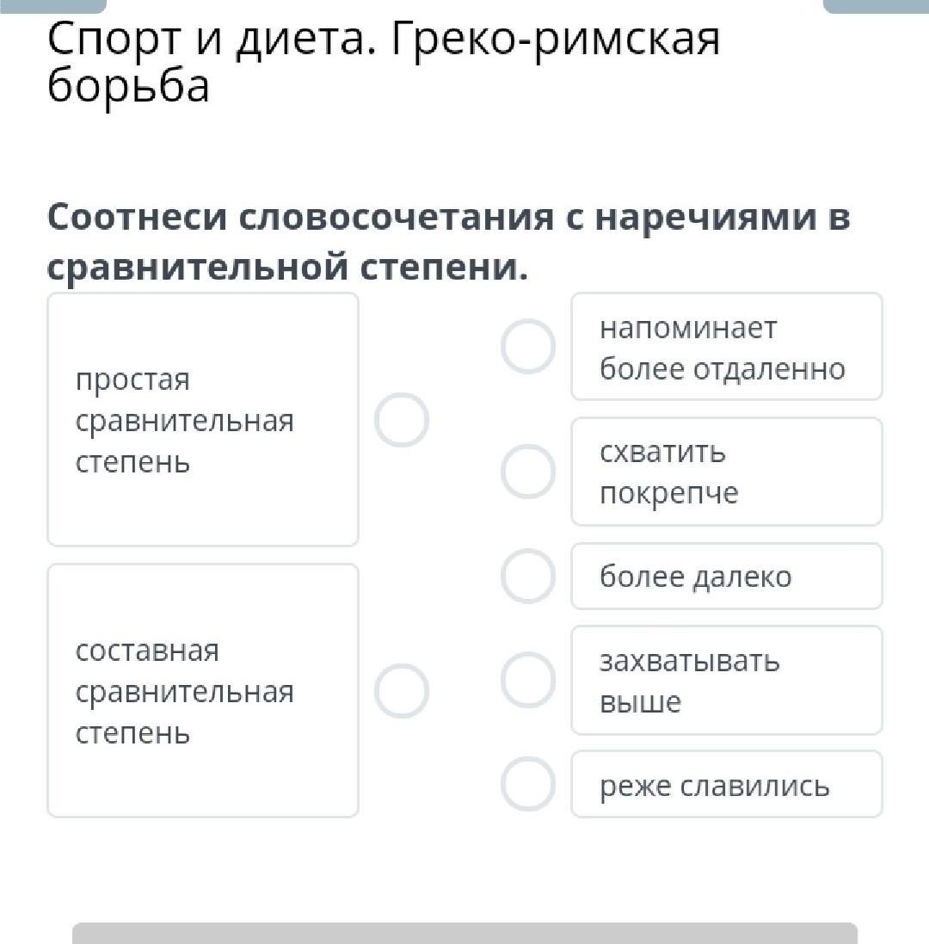Select the circle beside 'более далеко'
Image resolution: width=929 pixels, height=944 pixels.
click(x=527, y=576)
